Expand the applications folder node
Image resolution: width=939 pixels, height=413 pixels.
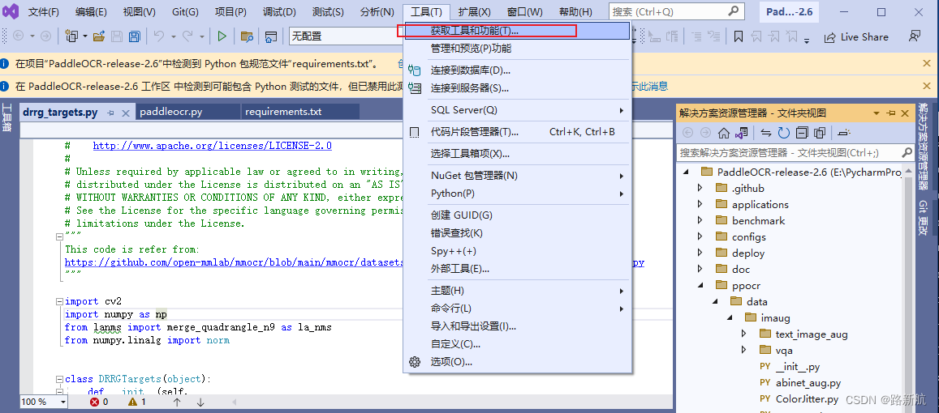pos(700,204)
